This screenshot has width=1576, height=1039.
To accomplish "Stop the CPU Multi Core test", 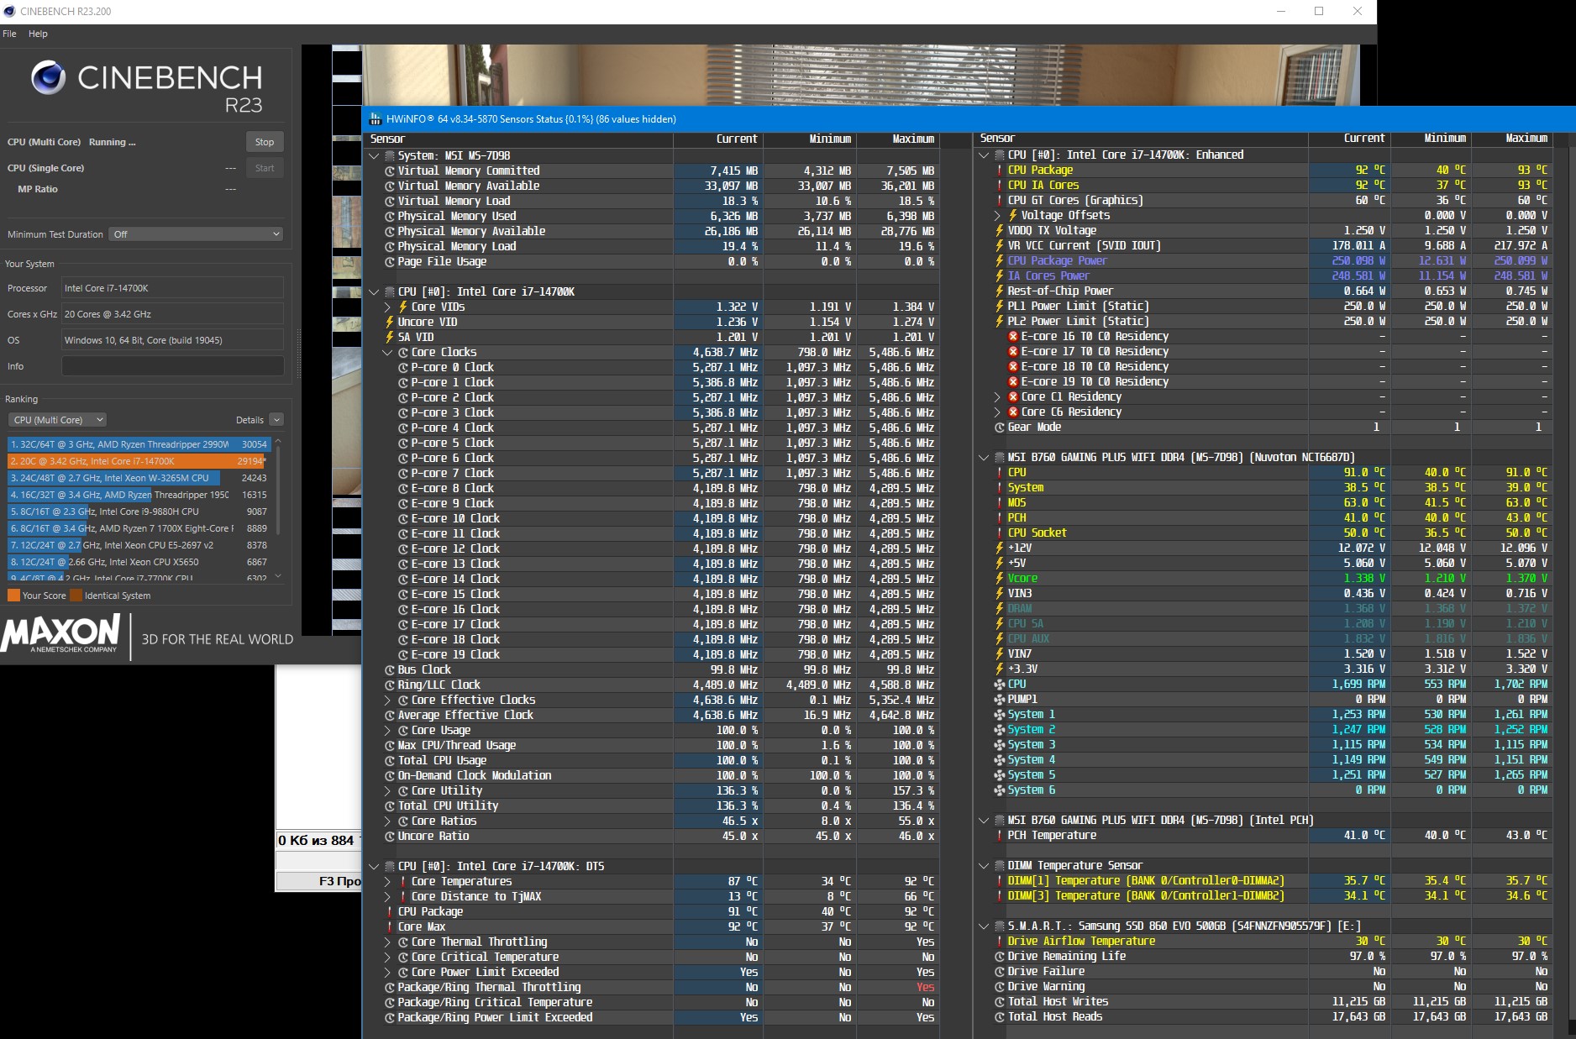I will coord(265,142).
